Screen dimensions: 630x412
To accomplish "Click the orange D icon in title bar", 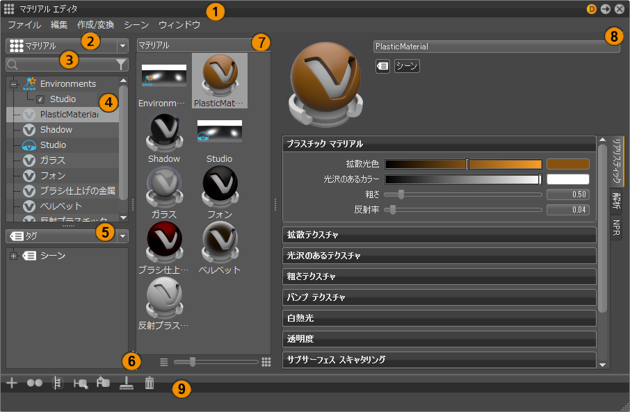I will pyautogui.click(x=591, y=9).
